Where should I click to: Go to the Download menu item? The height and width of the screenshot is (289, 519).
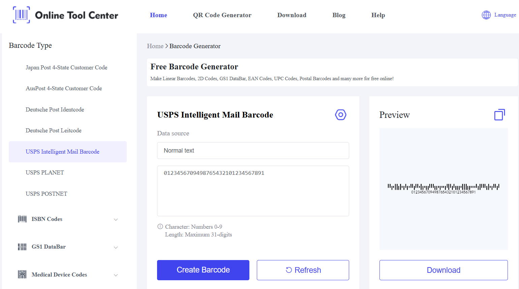292,15
